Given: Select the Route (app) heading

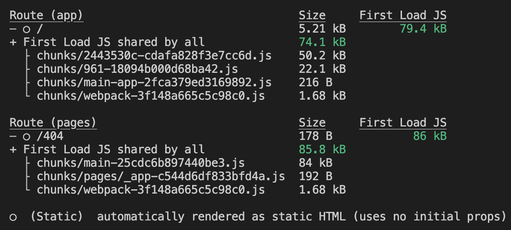Looking at the screenshot, I should pyautogui.click(x=47, y=15).
